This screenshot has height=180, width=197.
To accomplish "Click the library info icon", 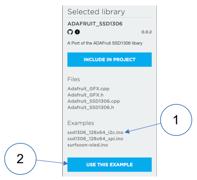I will (x=77, y=32).
